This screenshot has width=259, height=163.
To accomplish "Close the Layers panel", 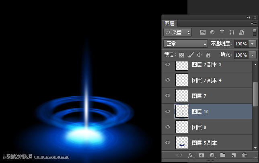I will (255, 17).
